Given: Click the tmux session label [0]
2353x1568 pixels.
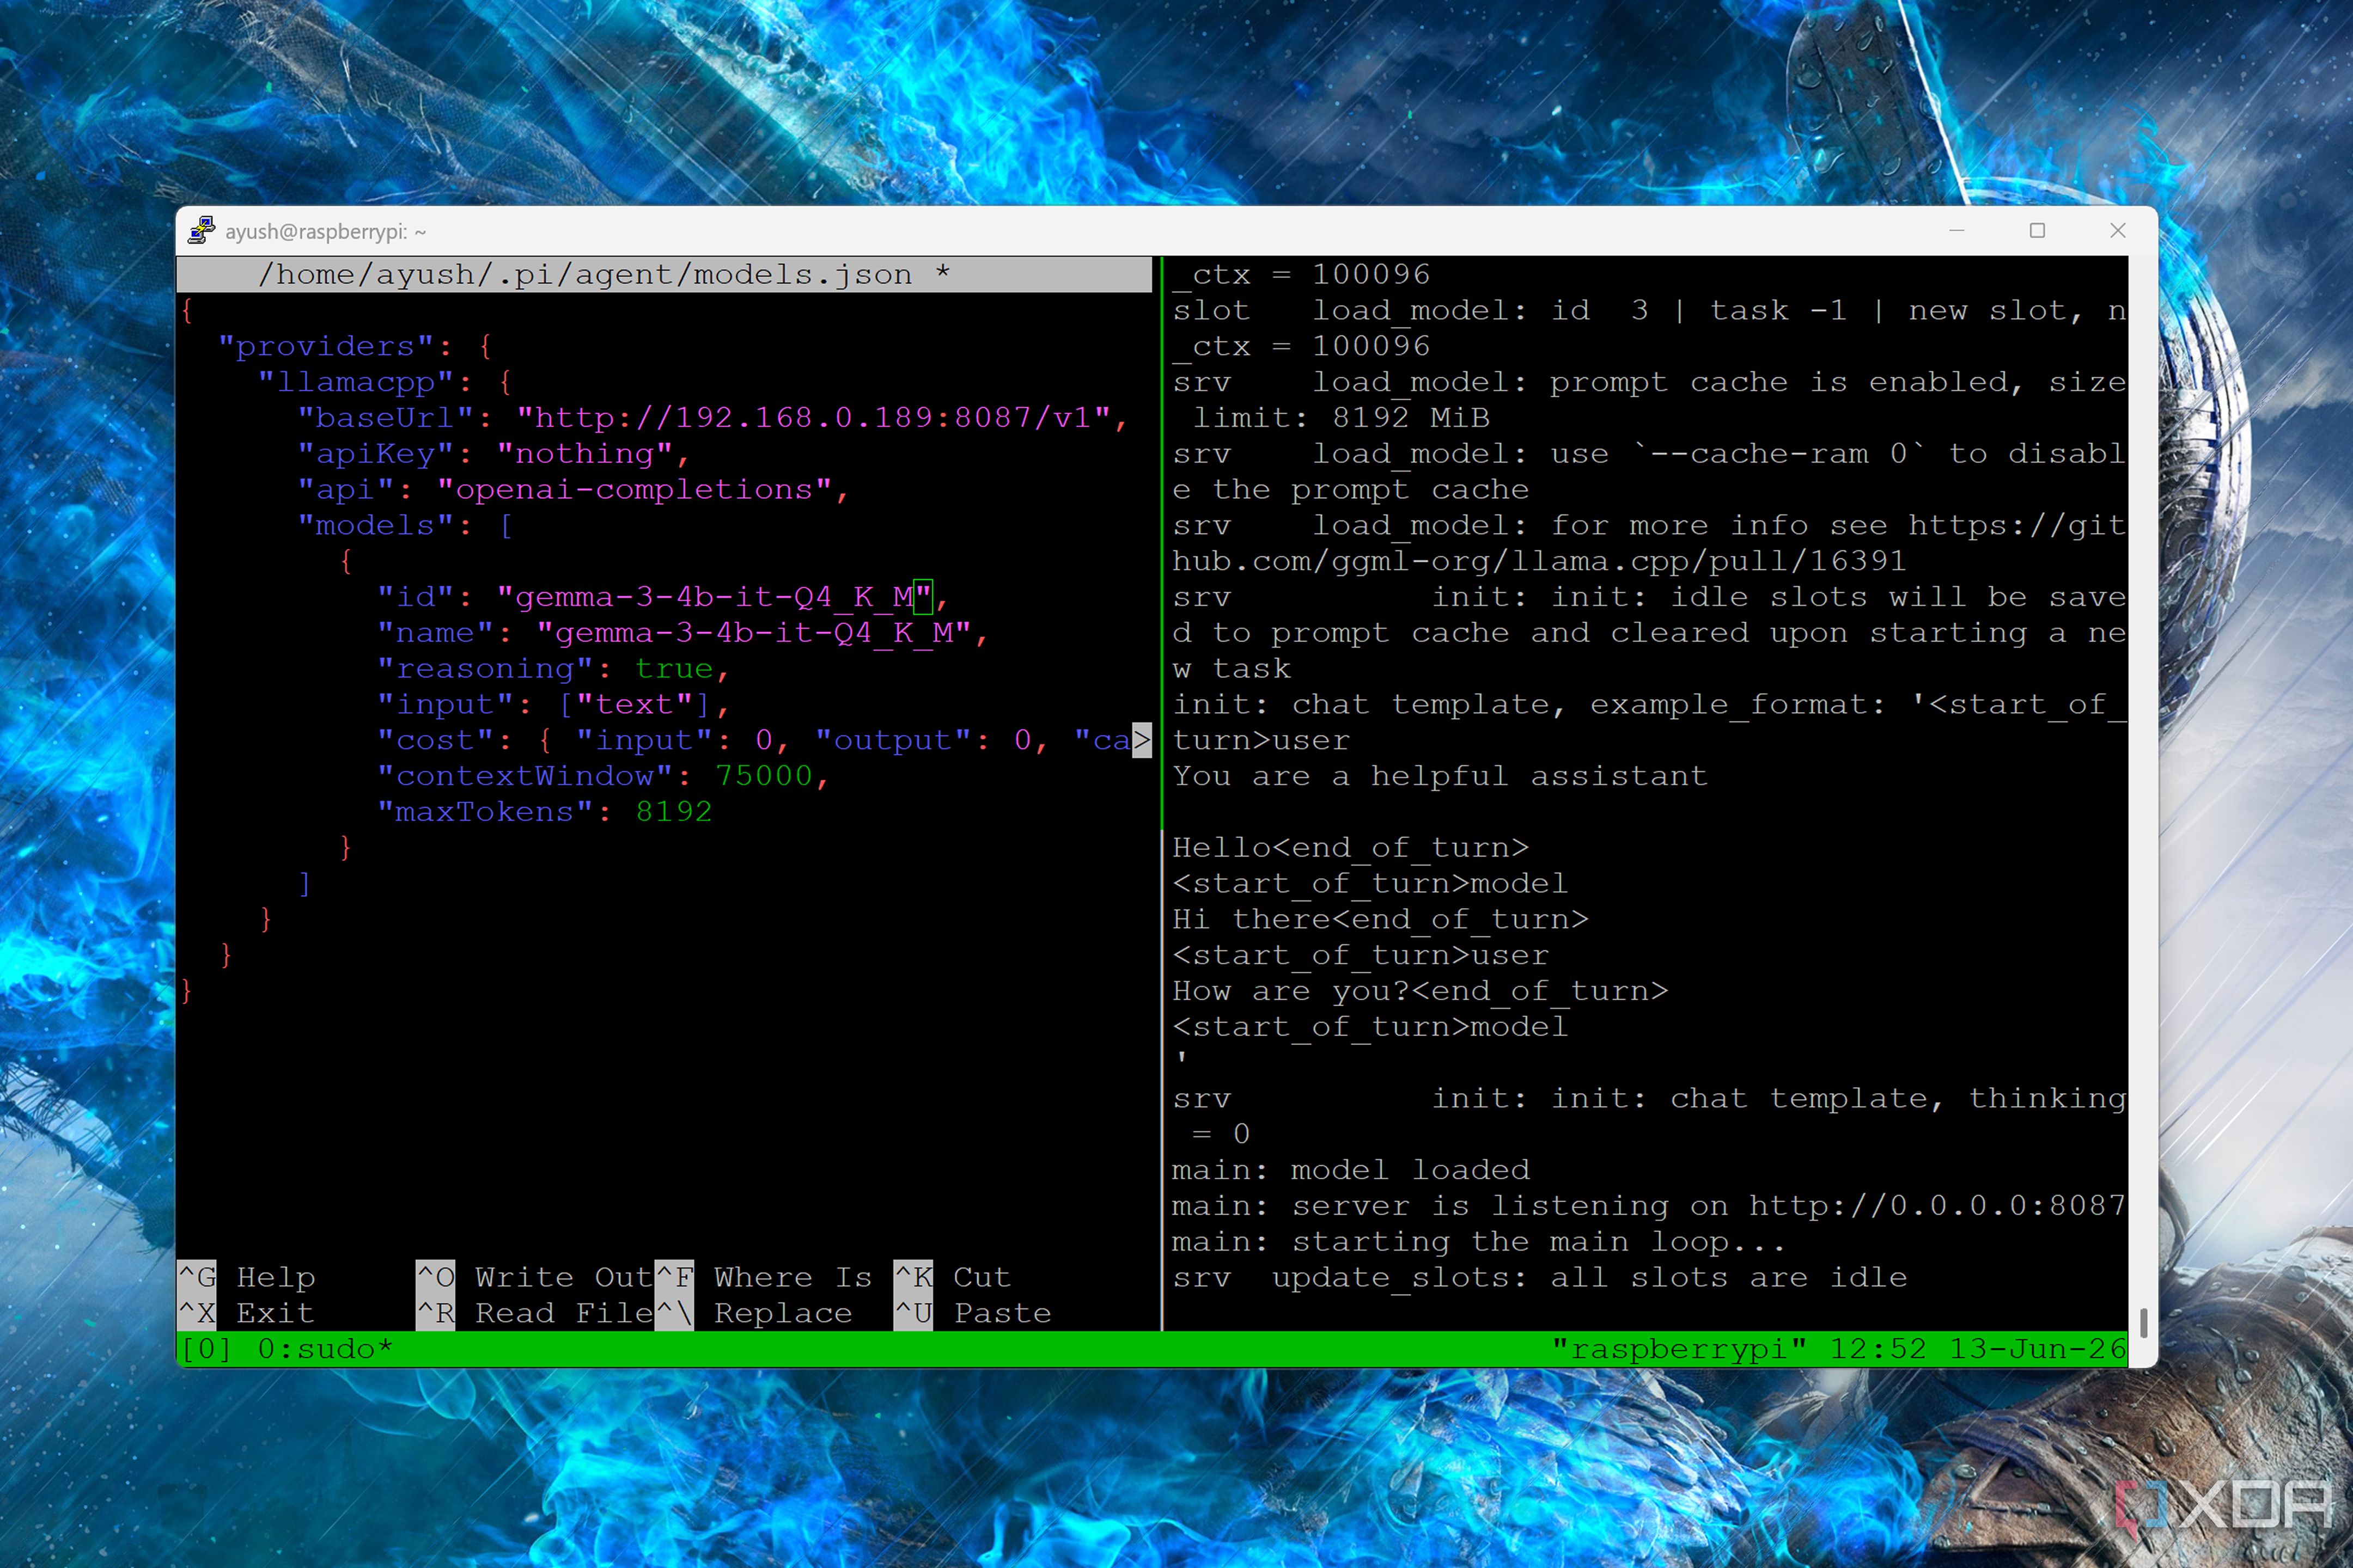Looking at the screenshot, I should (x=206, y=1349).
